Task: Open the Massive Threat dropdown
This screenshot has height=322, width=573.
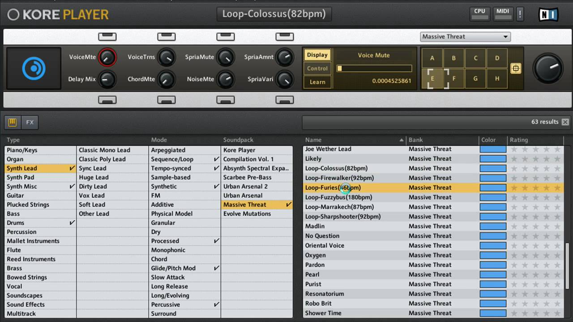Action: pos(465,37)
